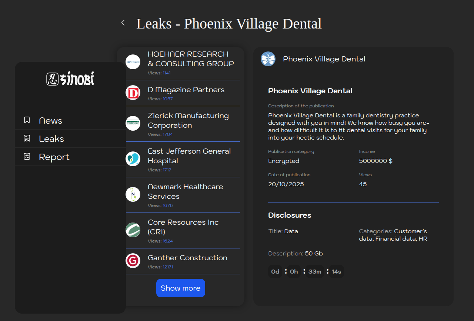
Task: Go to the Leaks menu item
Action: pos(51,139)
